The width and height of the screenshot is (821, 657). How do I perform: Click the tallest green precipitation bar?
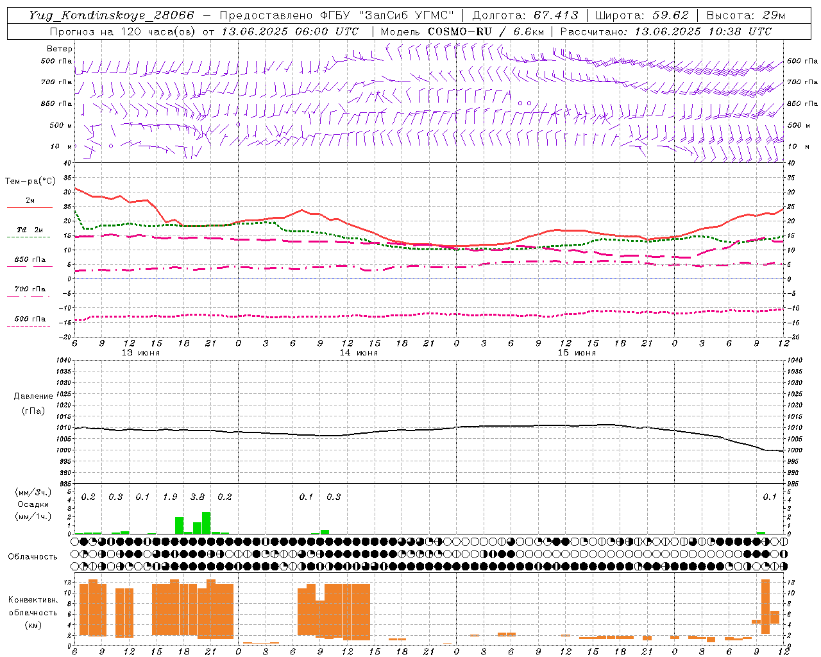[x=206, y=522]
